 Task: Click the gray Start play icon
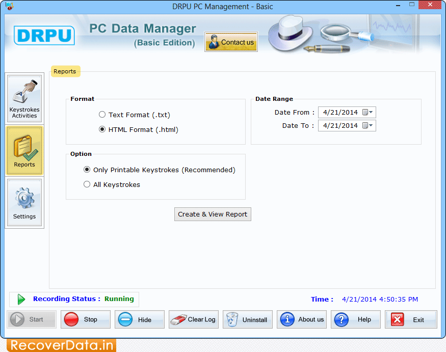pyautogui.click(x=17, y=319)
